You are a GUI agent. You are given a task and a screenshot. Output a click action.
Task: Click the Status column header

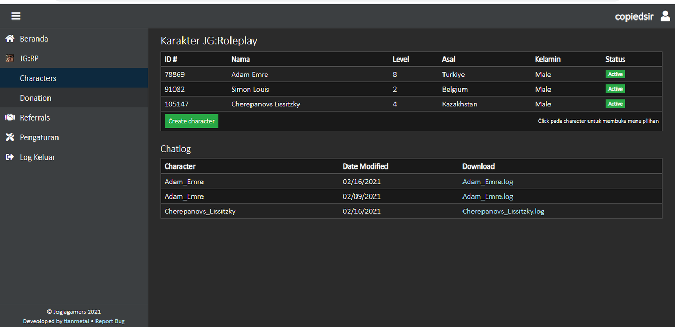tap(615, 60)
